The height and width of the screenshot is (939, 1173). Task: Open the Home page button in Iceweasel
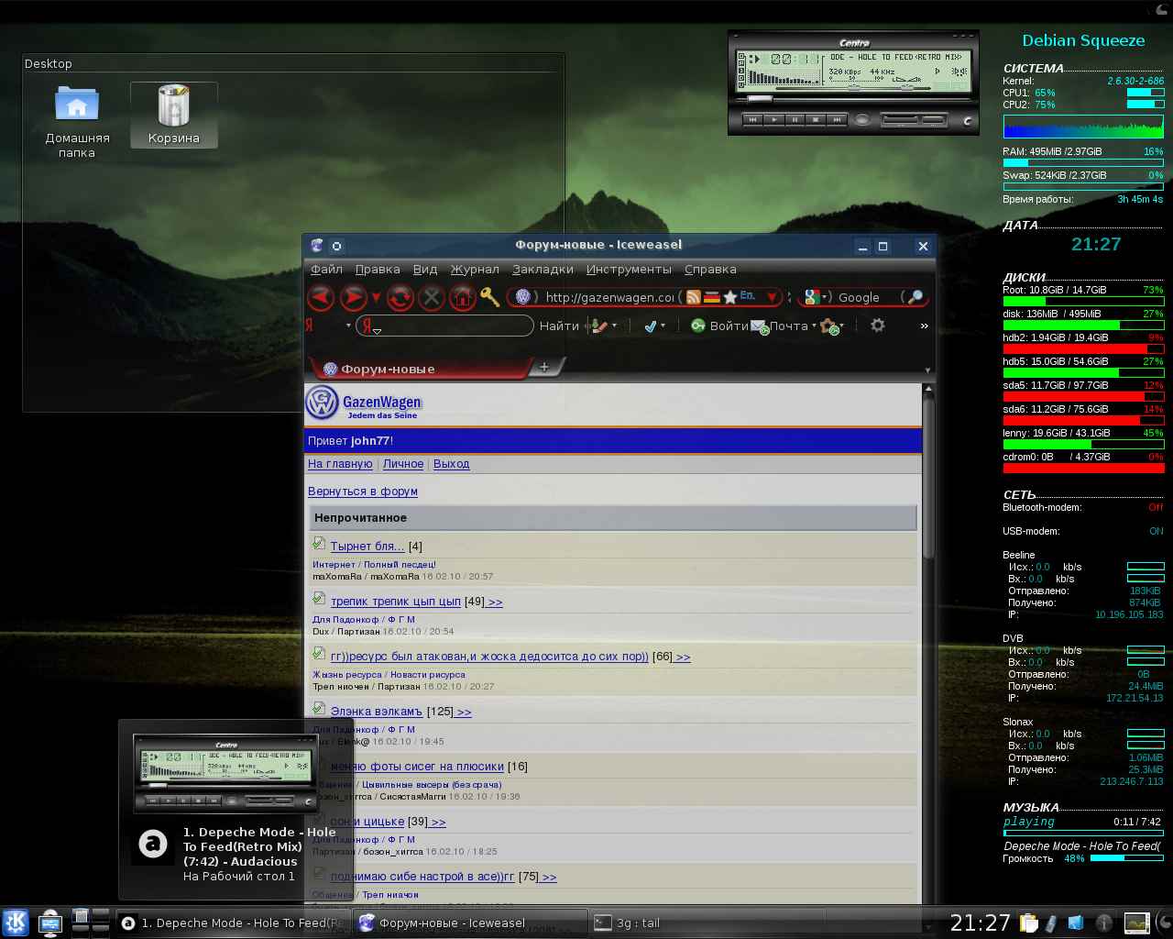463,297
